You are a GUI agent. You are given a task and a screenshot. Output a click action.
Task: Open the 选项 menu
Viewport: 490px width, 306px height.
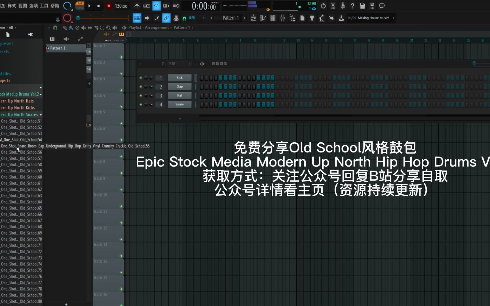coord(33,6)
